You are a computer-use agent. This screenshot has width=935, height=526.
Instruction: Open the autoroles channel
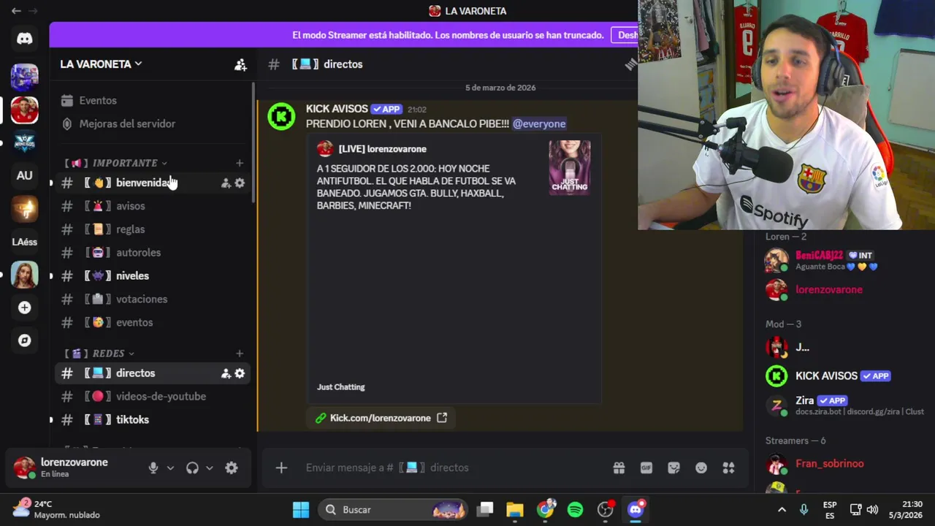152,253
